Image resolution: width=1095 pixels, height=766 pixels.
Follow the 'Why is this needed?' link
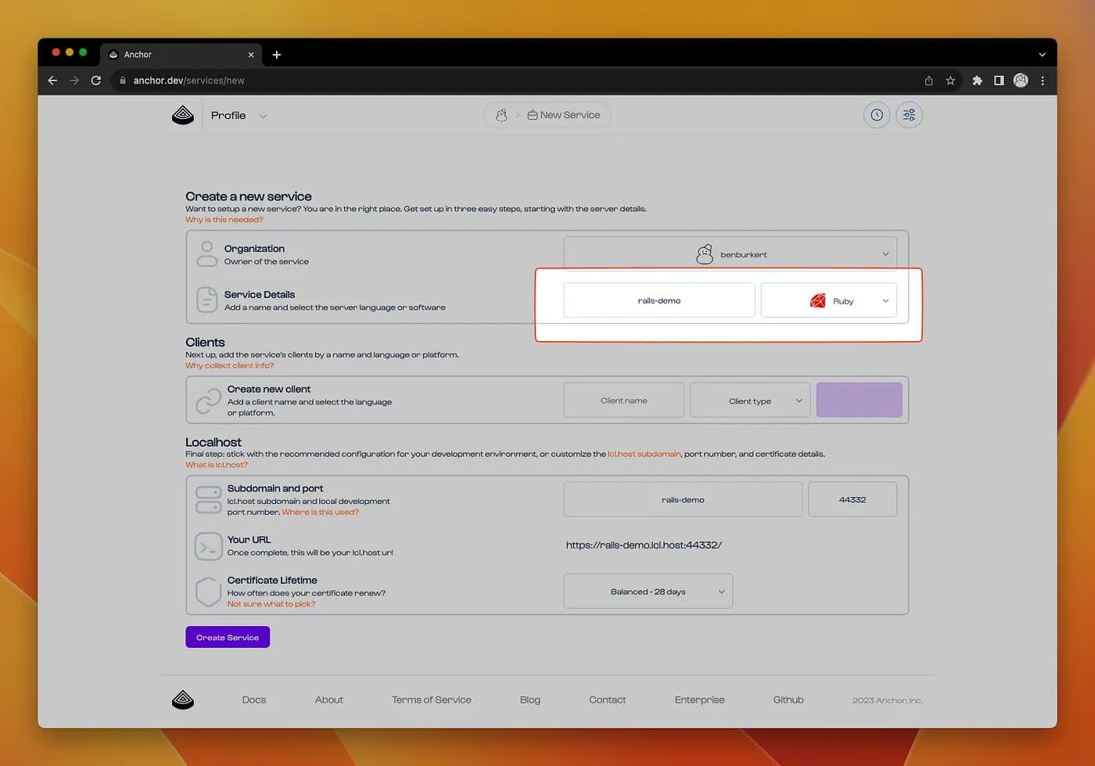224,220
